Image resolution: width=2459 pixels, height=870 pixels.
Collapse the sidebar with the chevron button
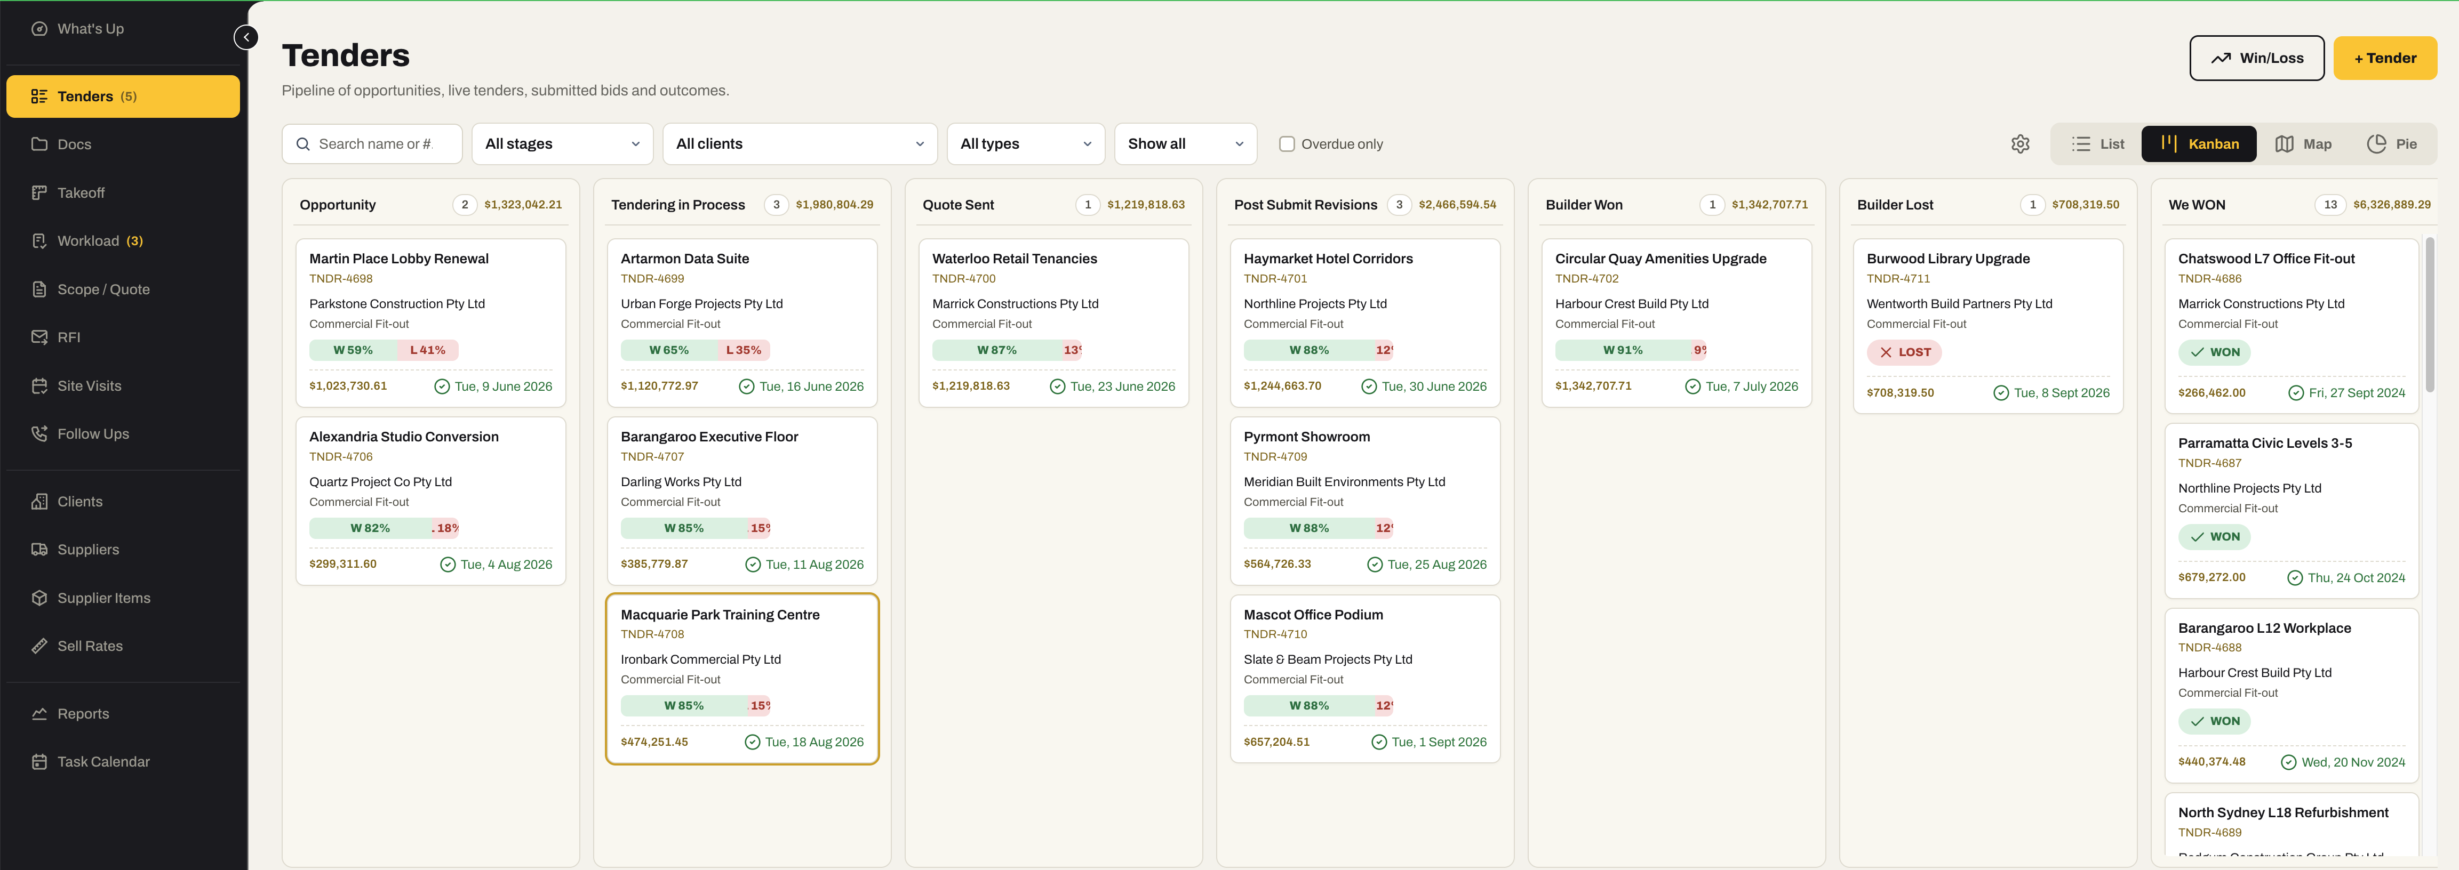[x=246, y=37]
